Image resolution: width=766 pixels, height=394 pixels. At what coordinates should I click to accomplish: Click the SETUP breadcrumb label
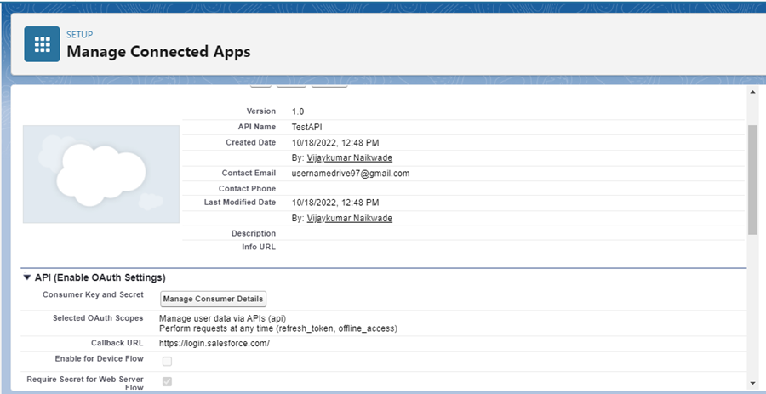pyautogui.click(x=81, y=35)
